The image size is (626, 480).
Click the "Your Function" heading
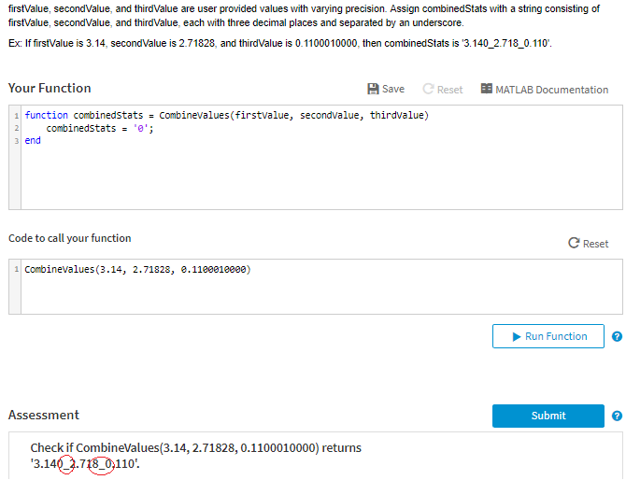pos(50,88)
